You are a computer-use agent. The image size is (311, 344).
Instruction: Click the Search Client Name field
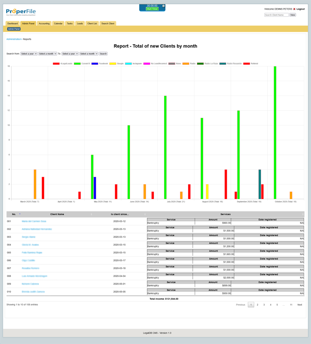(x=276, y=15)
